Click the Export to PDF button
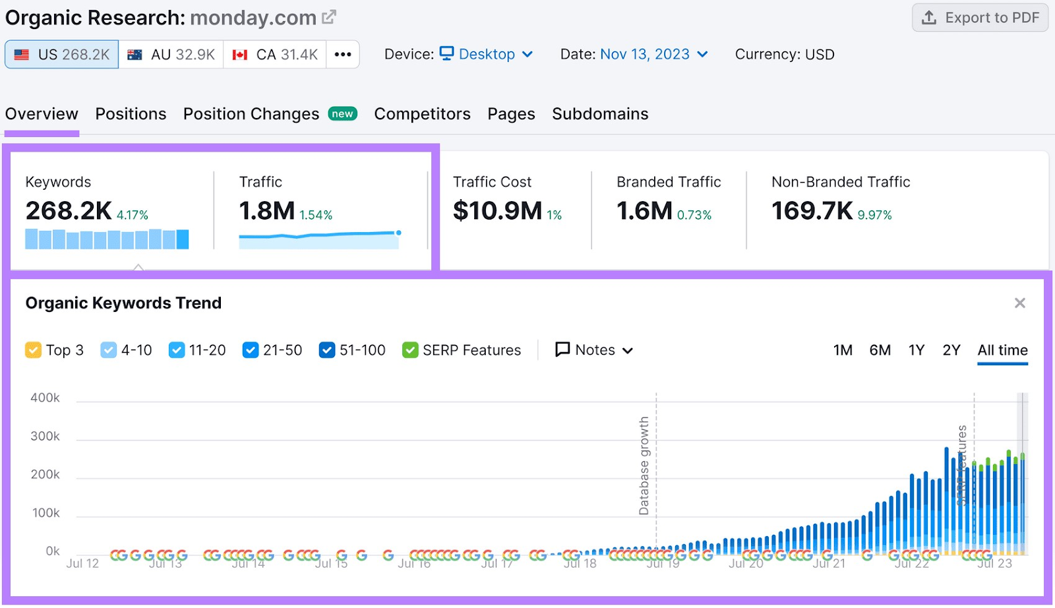This screenshot has height=608, width=1055. 980,18
